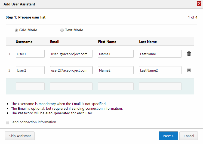Click row number 2
Viewport: 203px width, 144px height.
tap(9, 70)
